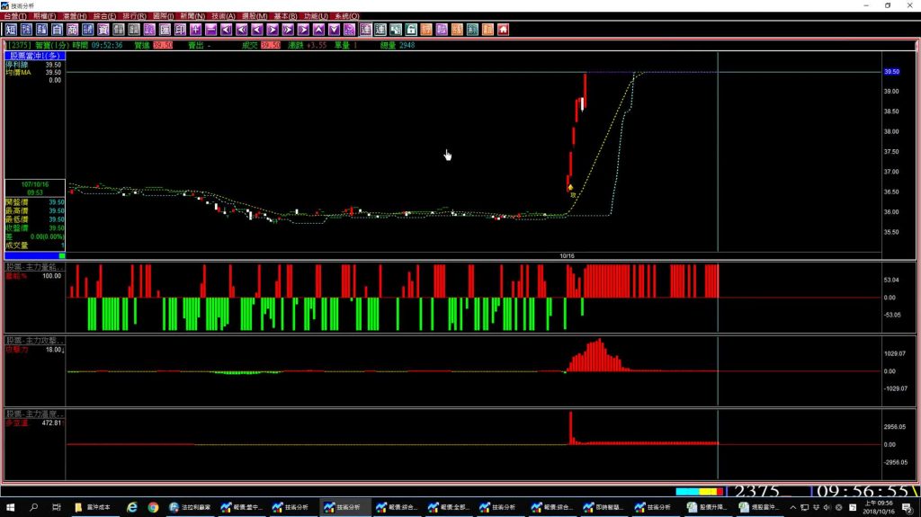Screen dimensions: 921x517
Task: Click the [2375] stock code label
Action: click(20, 45)
